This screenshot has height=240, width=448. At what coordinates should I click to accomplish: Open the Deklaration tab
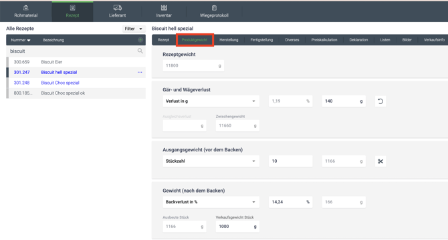click(x=358, y=40)
